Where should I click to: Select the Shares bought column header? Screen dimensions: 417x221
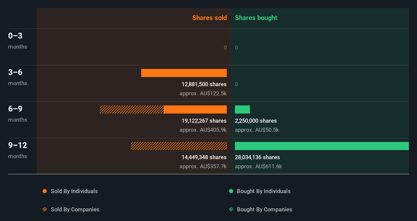tap(256, 18)
